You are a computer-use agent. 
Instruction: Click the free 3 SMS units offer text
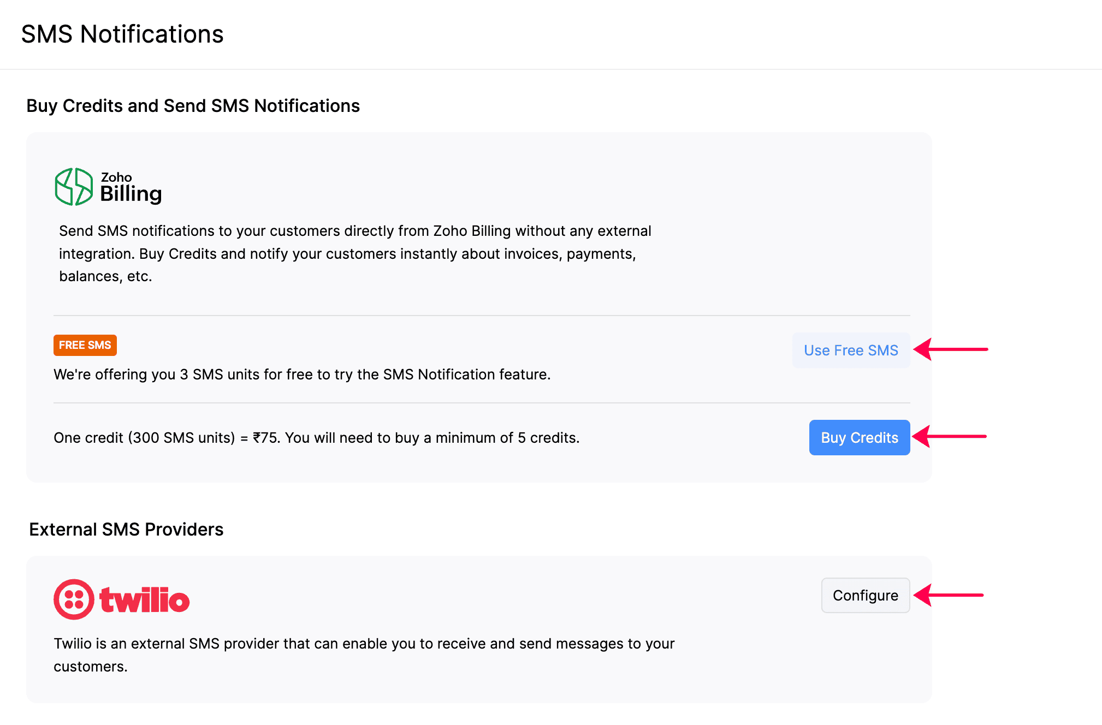[x=302, y=375]
